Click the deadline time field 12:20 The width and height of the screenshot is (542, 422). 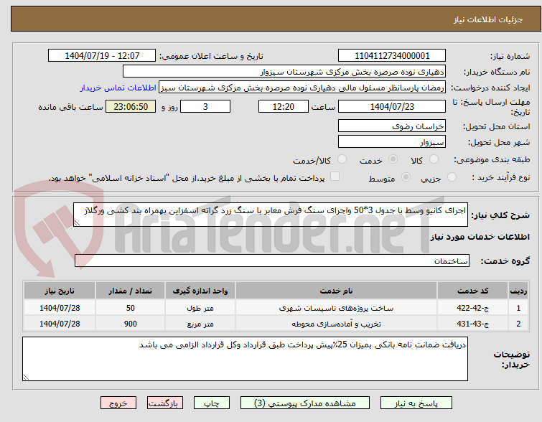(283, 106)
